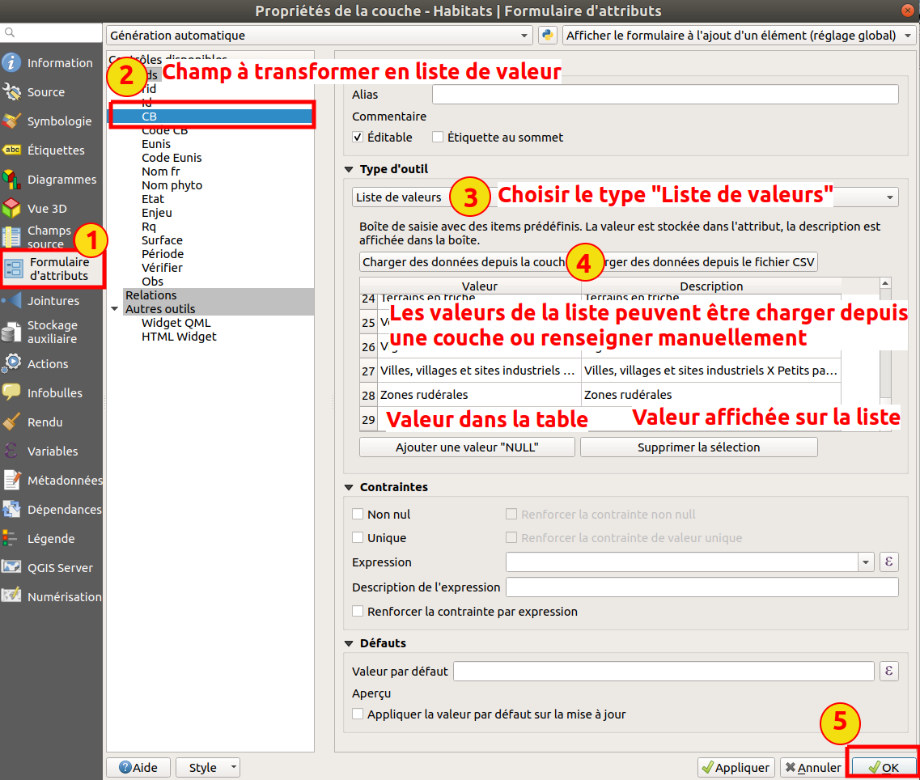Click Ajouter une valeur "NULL" button
This screenshot has height=780, width=920.
[467, 447]
